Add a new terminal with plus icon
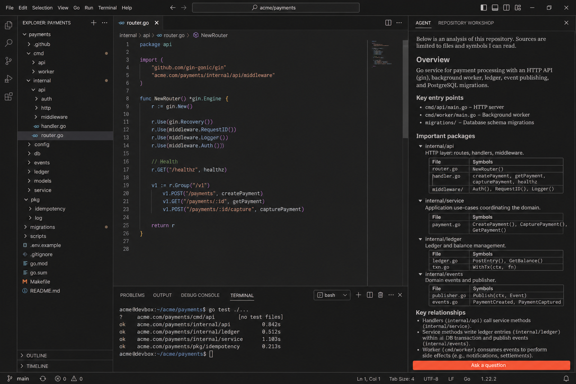Viewport: 576px width, 384px height. pos(358,295)
